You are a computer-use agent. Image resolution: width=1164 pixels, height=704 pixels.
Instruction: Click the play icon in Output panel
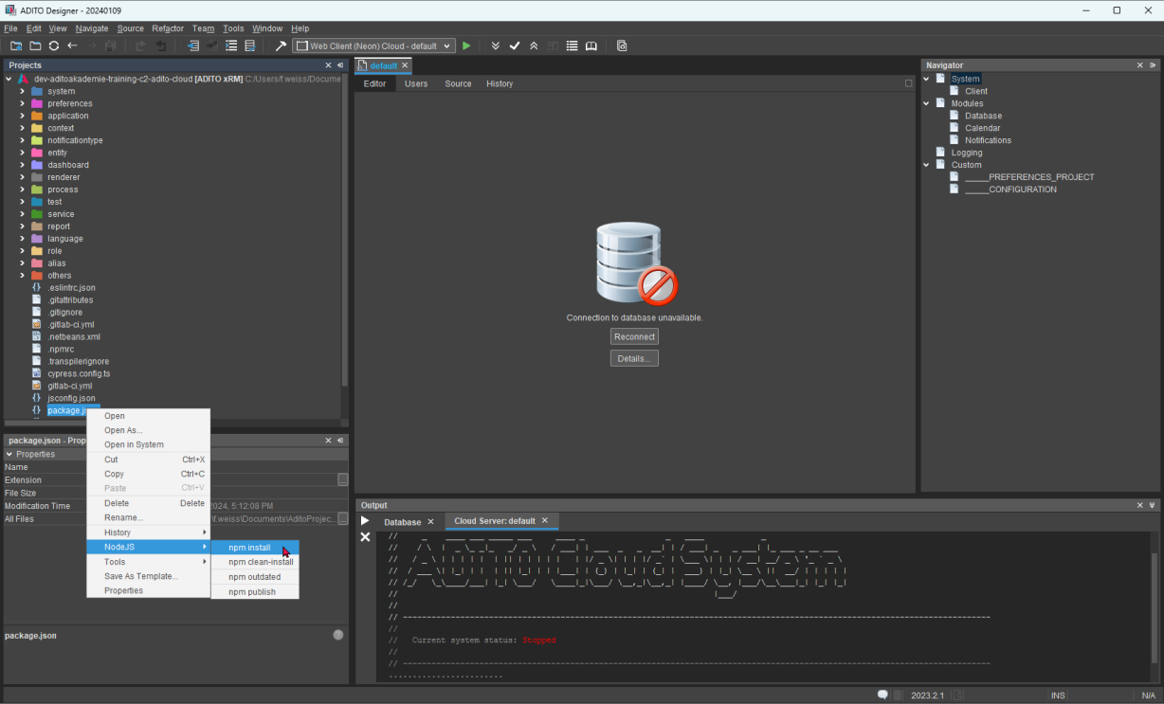365,521
